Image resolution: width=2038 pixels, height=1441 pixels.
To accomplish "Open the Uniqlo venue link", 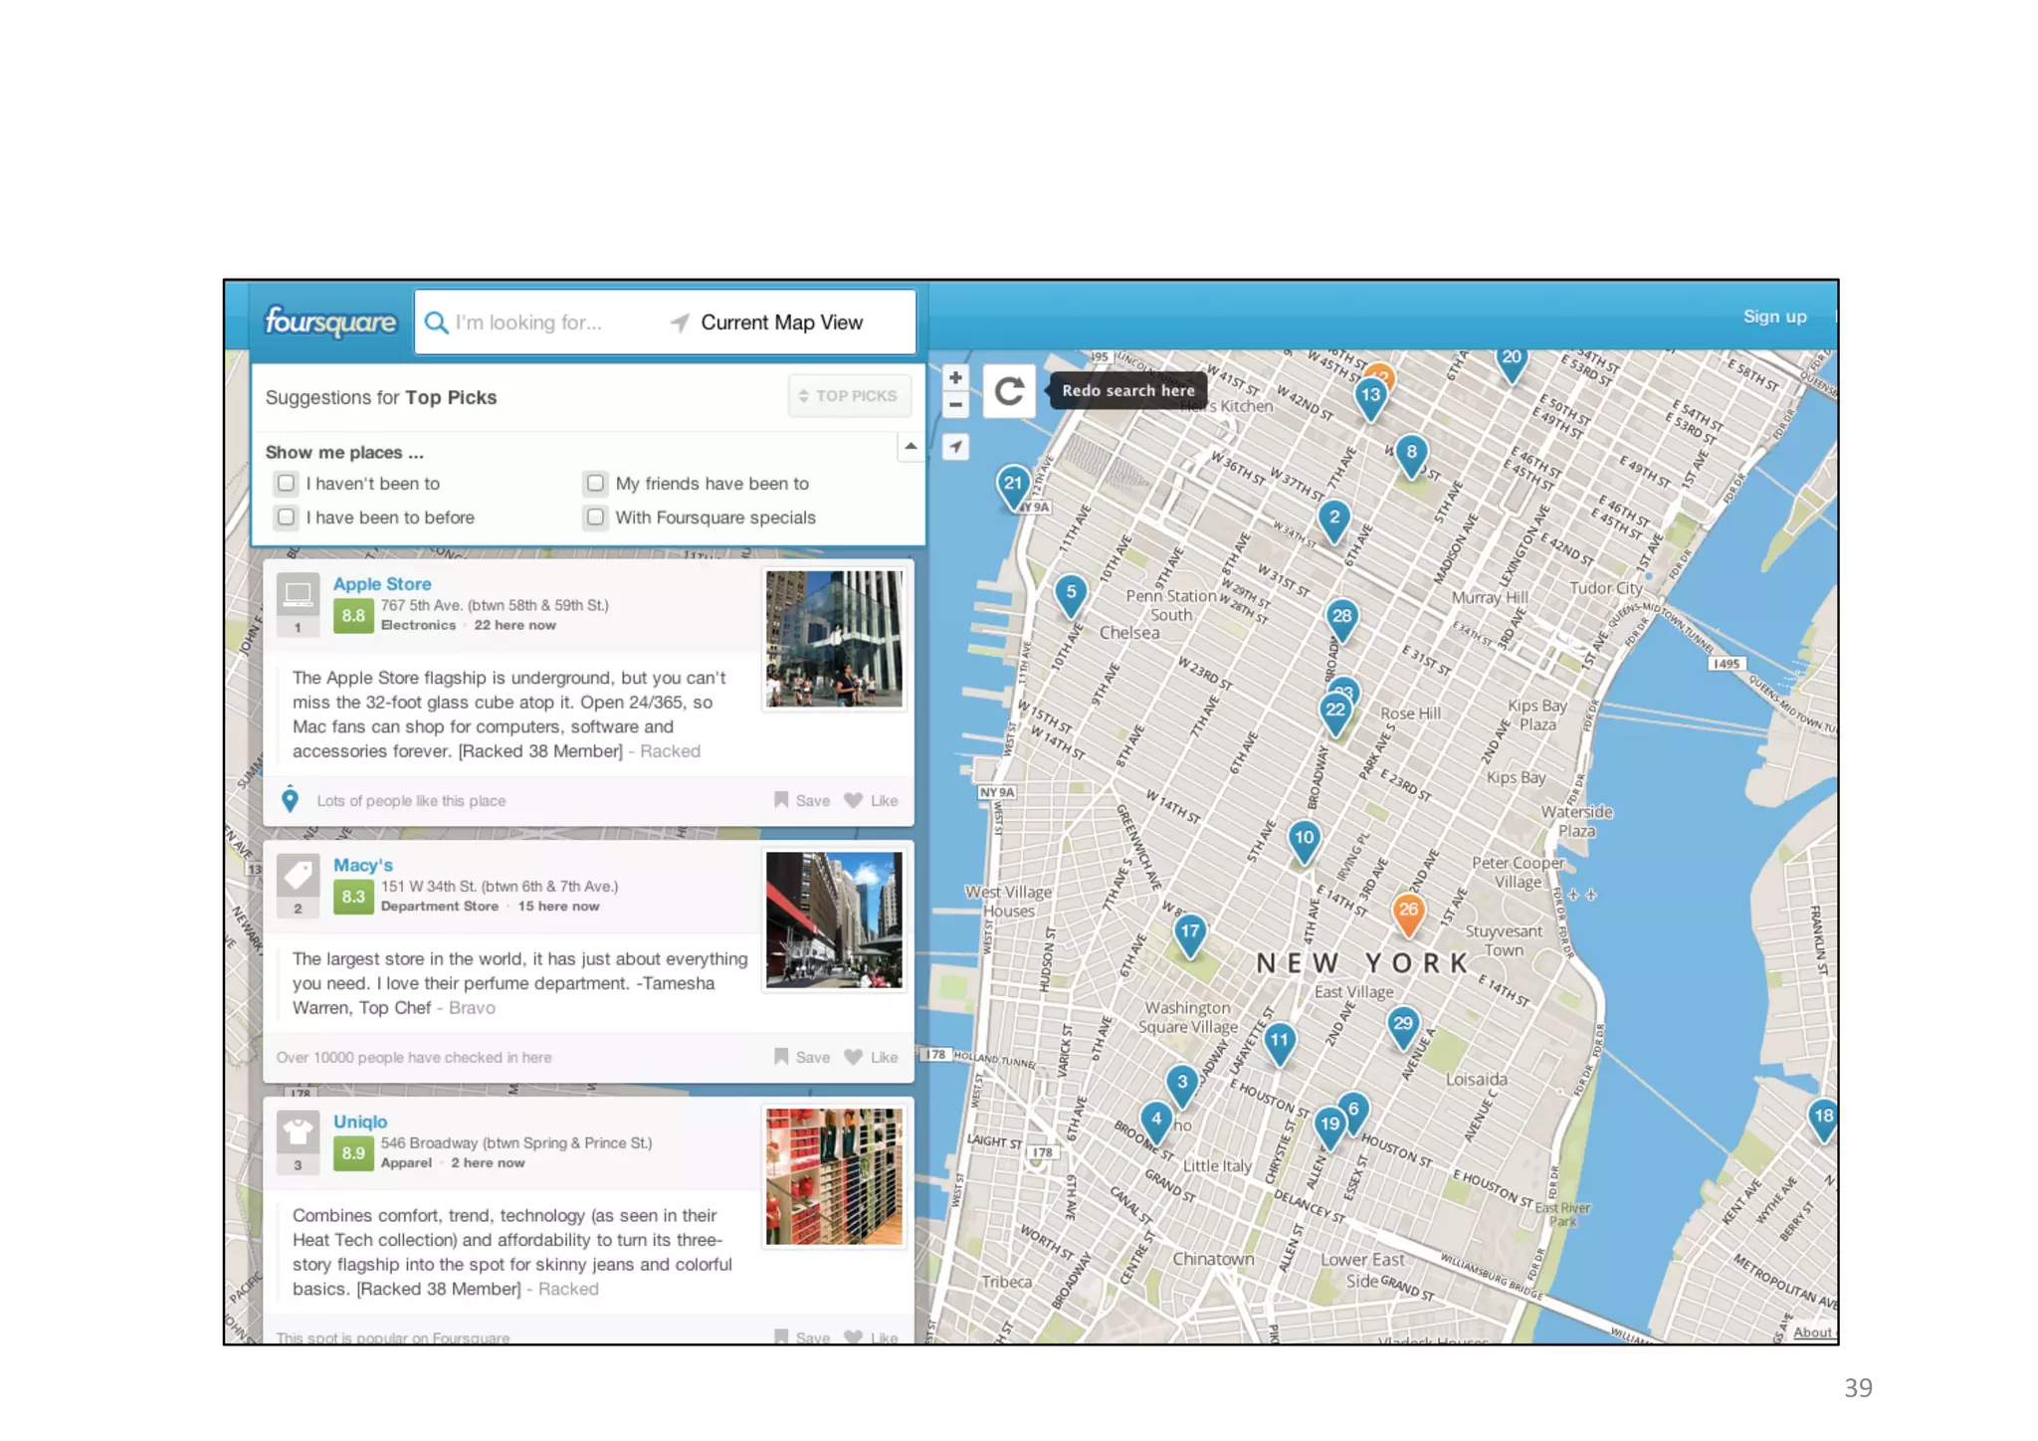I will pos(360,1122).
